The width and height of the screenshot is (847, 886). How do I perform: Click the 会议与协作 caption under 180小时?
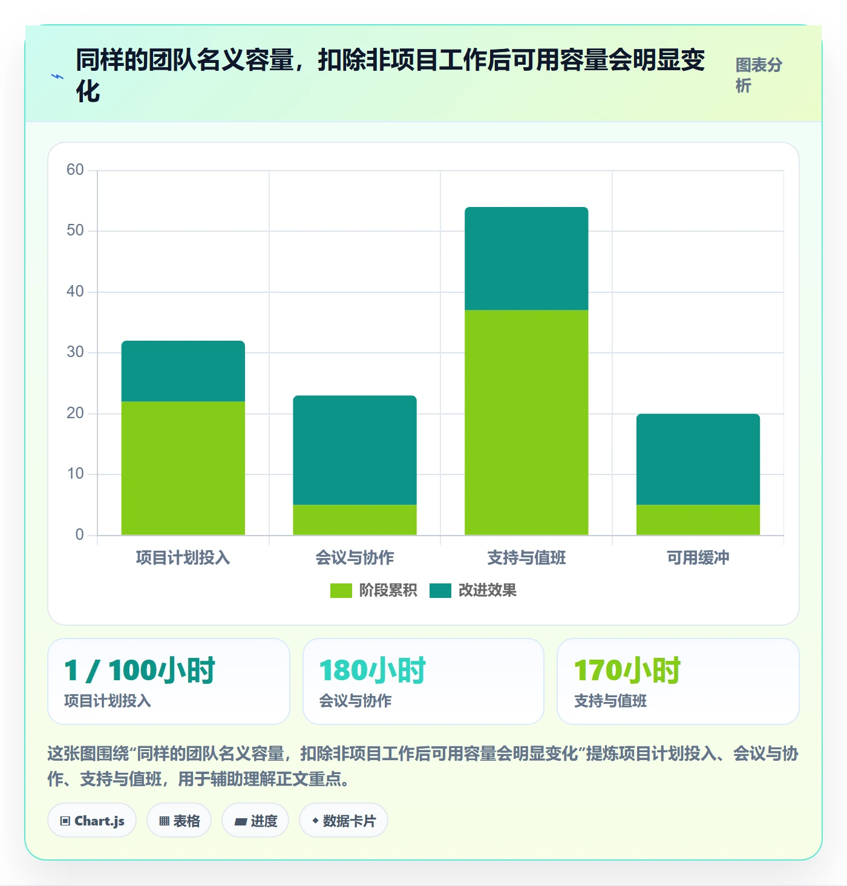click(x=356, y=701)
